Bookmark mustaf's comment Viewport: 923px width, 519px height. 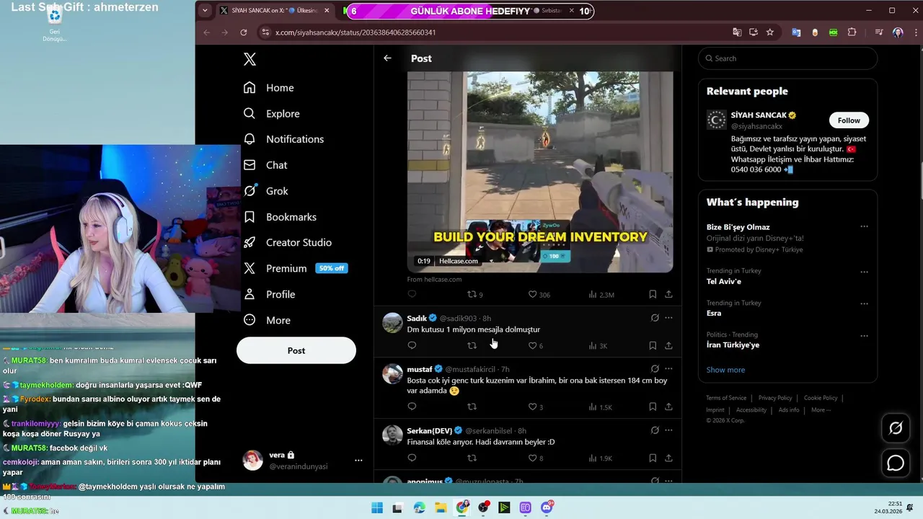[x=653, y=407]
